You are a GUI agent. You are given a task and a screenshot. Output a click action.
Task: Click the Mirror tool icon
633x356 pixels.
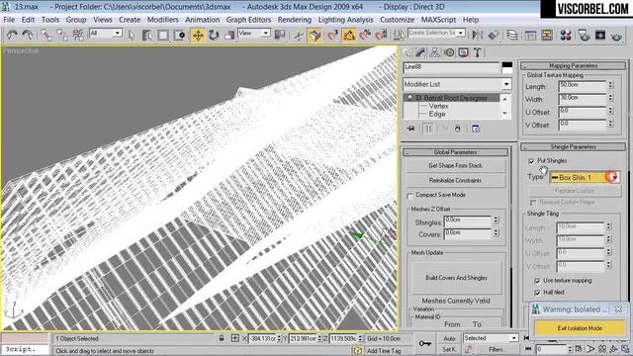coord(478,36)
